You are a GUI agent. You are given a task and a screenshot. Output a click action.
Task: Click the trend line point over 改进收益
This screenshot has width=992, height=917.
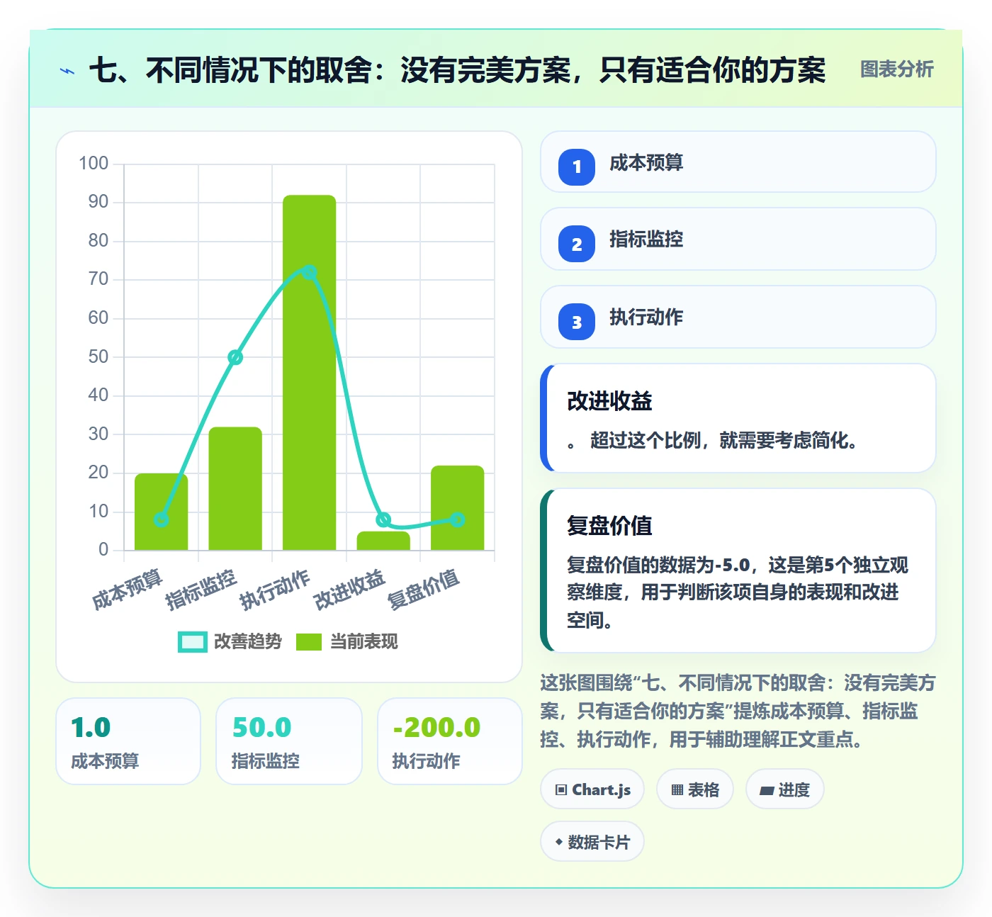(383, 519)
